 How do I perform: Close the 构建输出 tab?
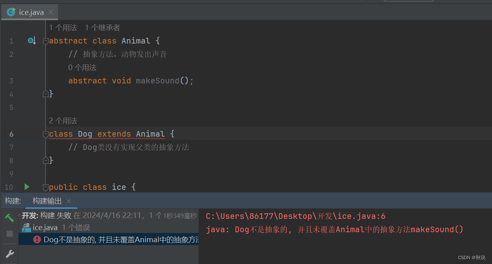[x=69, y=201]
